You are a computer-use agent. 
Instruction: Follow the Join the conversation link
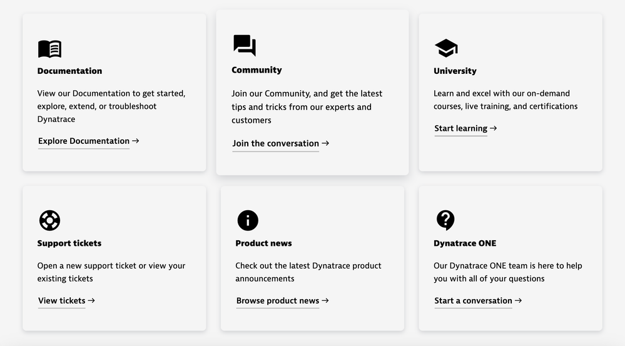click(281, 143)
